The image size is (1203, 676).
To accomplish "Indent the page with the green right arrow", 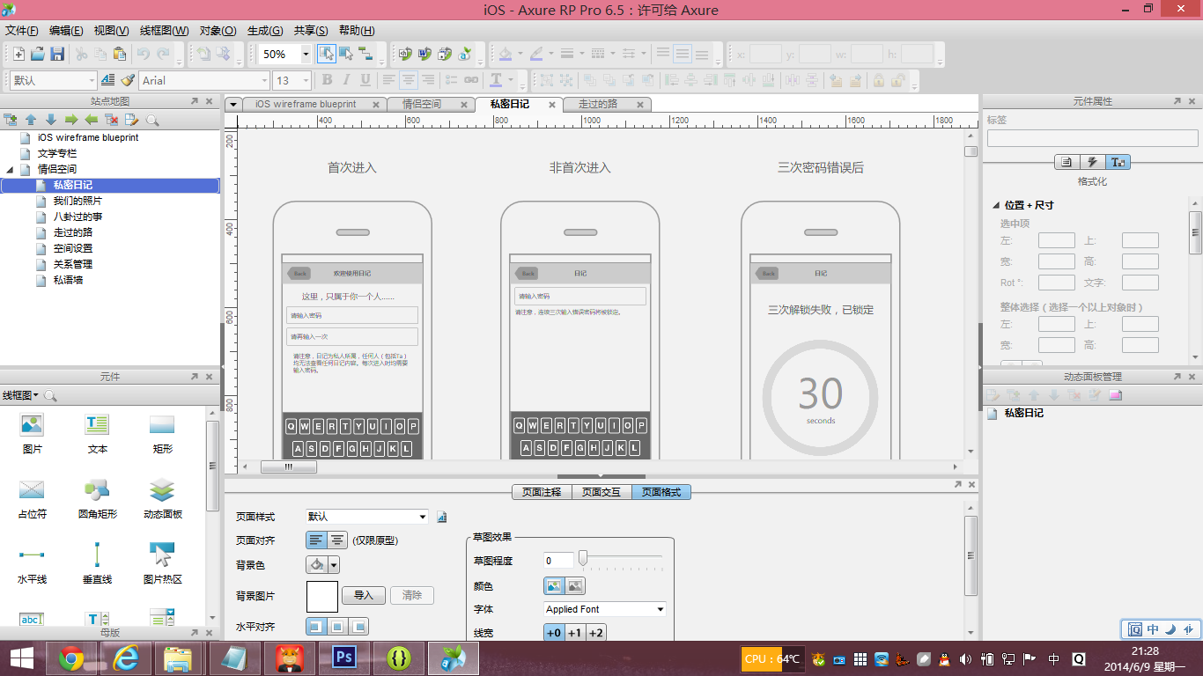I will [71, 120].
